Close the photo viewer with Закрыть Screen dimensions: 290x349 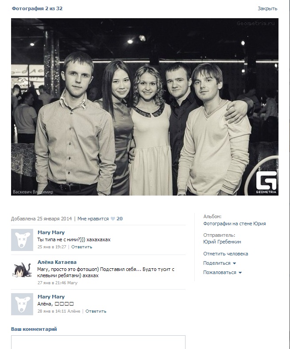[267, 8]
